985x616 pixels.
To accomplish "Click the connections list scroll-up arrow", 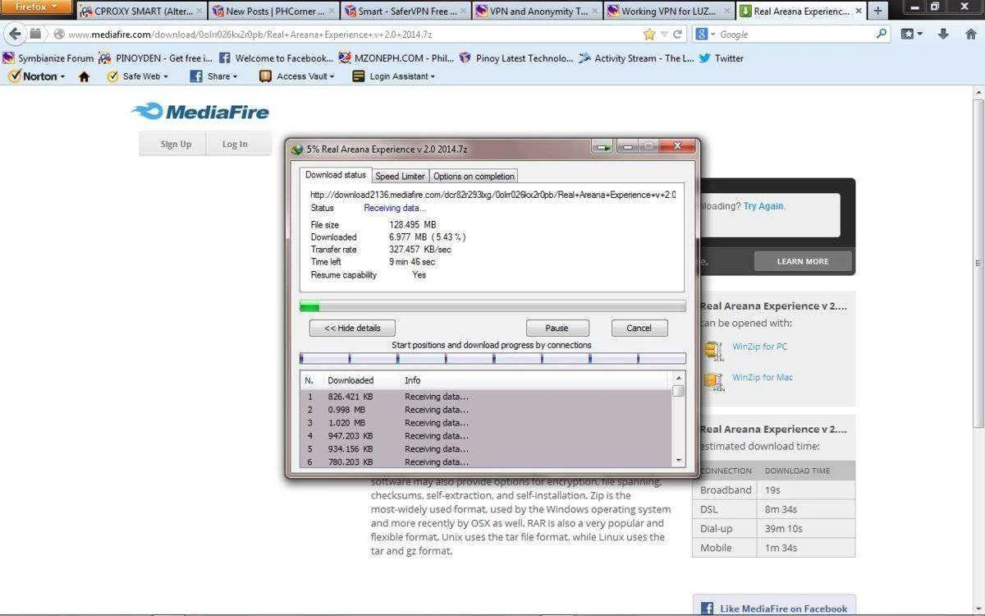I will tap(678, 378).
